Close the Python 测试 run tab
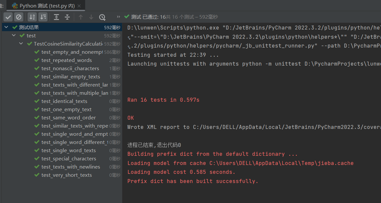The height and width of the screenshot is (203, 381). coord(80,6)
